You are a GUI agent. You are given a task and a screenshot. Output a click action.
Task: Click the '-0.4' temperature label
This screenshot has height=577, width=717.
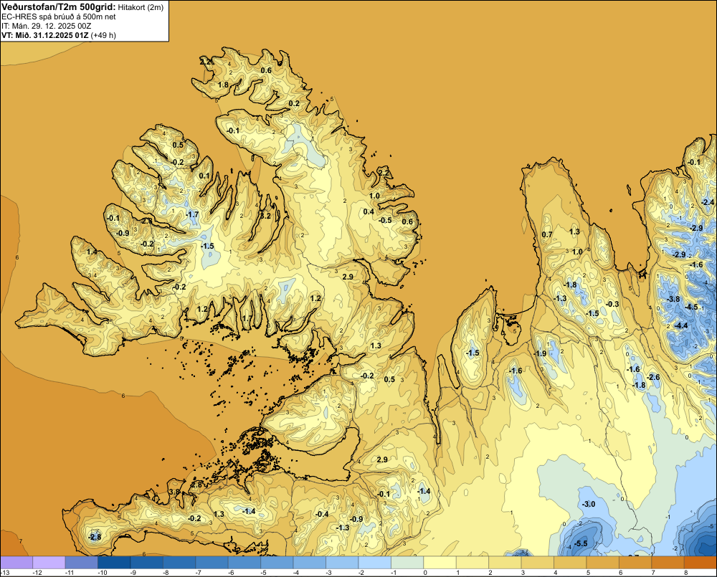coord(323,515)
